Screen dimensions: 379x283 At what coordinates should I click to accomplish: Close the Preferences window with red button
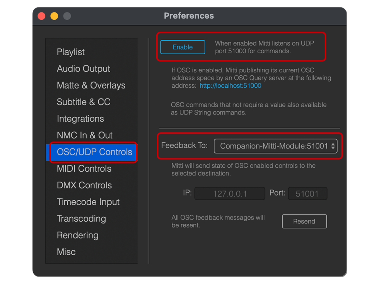pos(41,16)
